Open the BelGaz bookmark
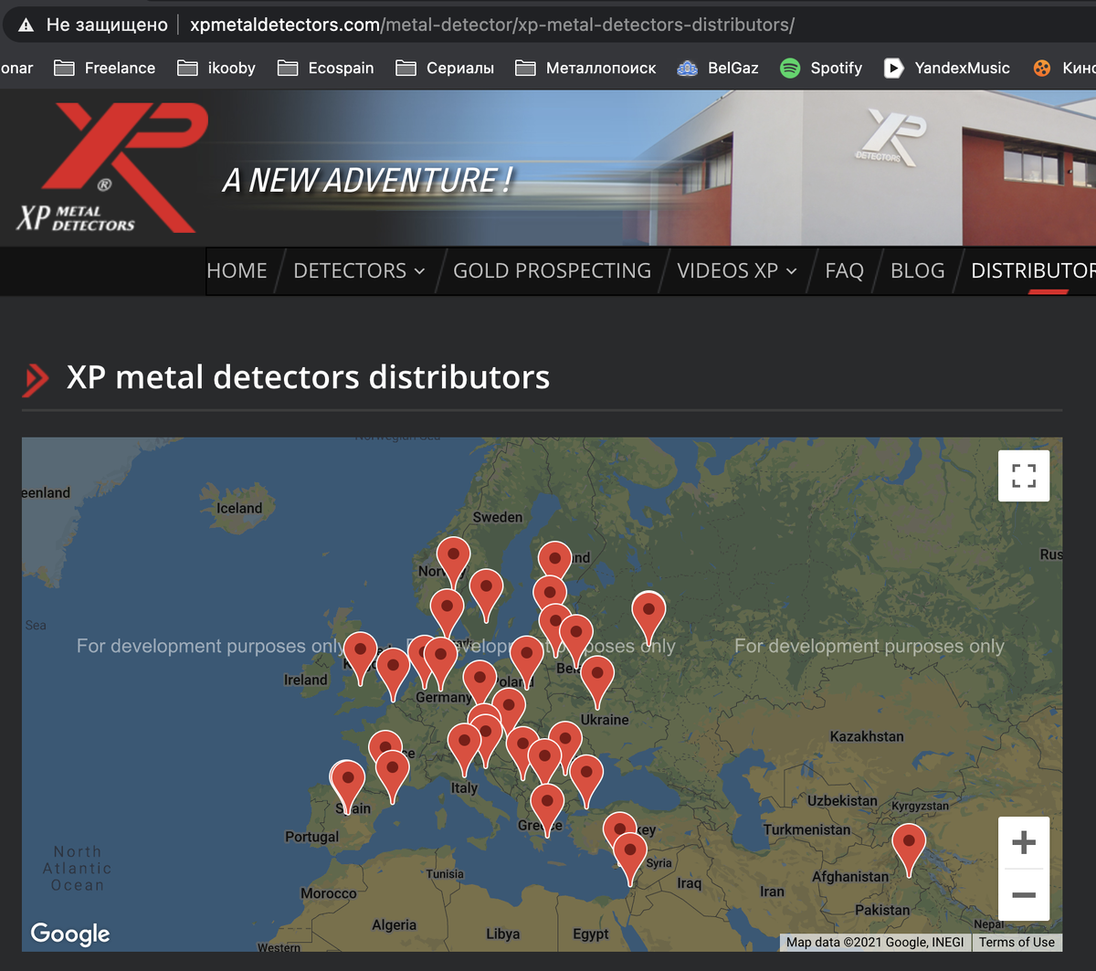This screenshot has height=971, width=1096. point(718,68)
